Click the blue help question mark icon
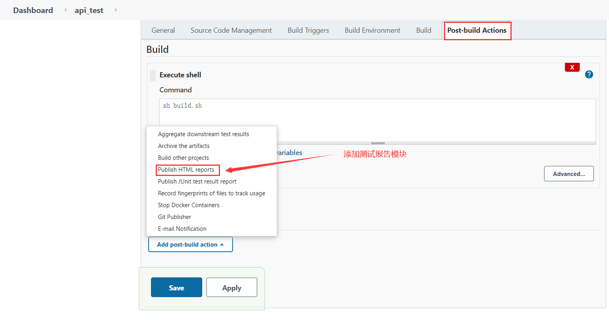Screen dimensions: 609x320 pyautogui.click(x=589, y=75)
